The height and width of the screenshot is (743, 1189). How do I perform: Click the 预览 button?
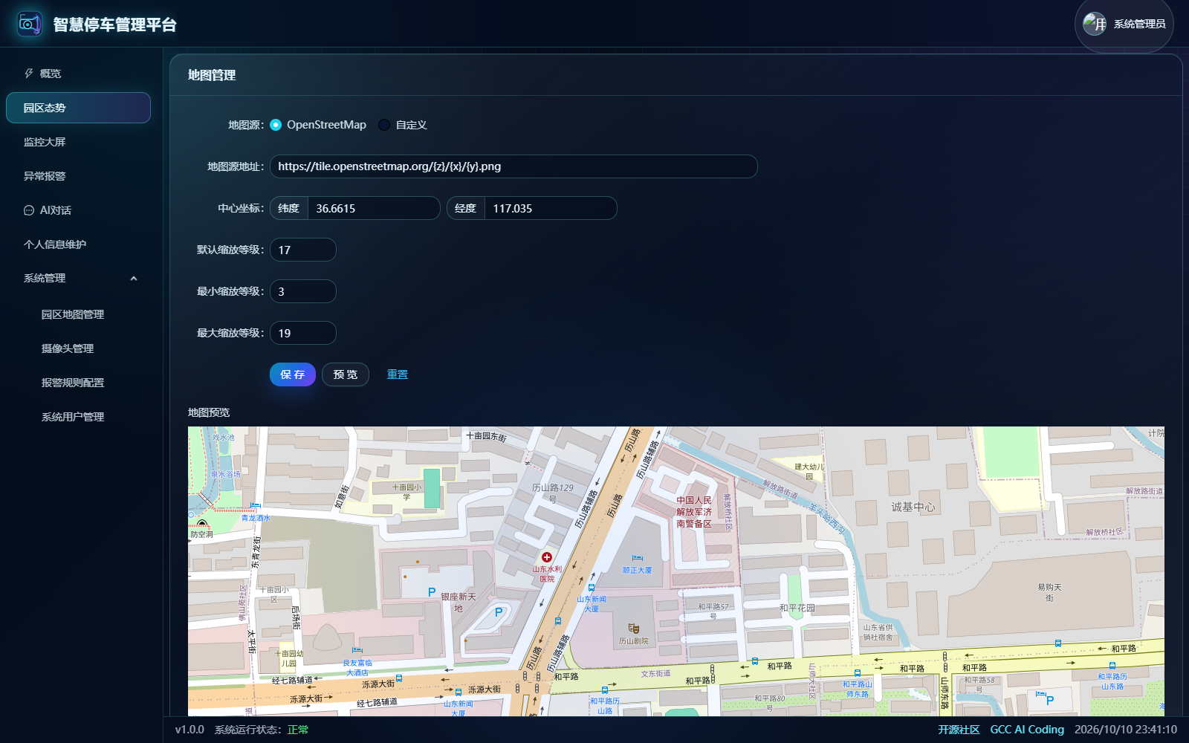(346, 374)
